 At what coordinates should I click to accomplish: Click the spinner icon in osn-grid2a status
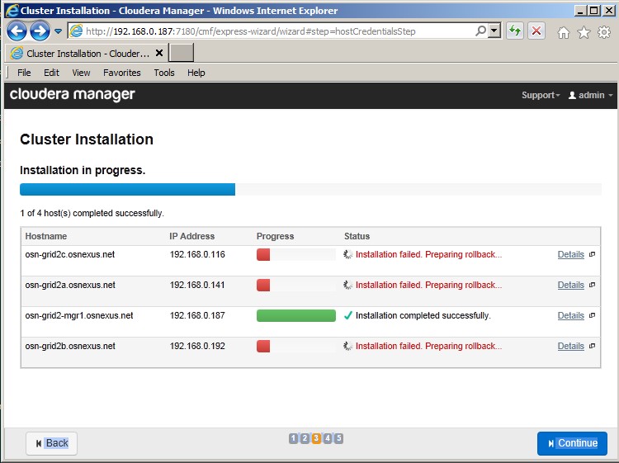click(347, 285)
